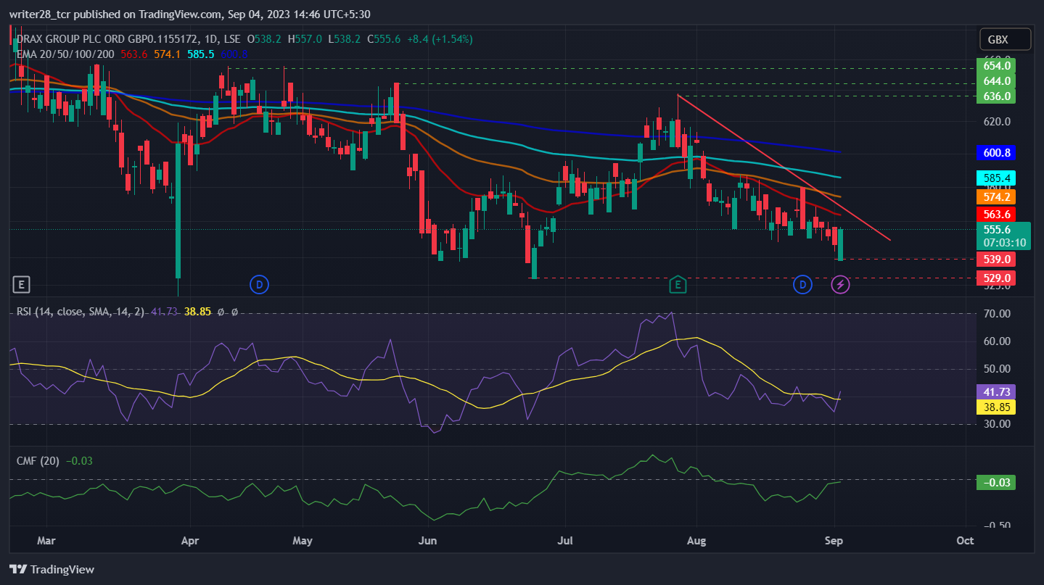Click the blue 600.8 EMA price label
1044x585 pixels.
point(997,152)
